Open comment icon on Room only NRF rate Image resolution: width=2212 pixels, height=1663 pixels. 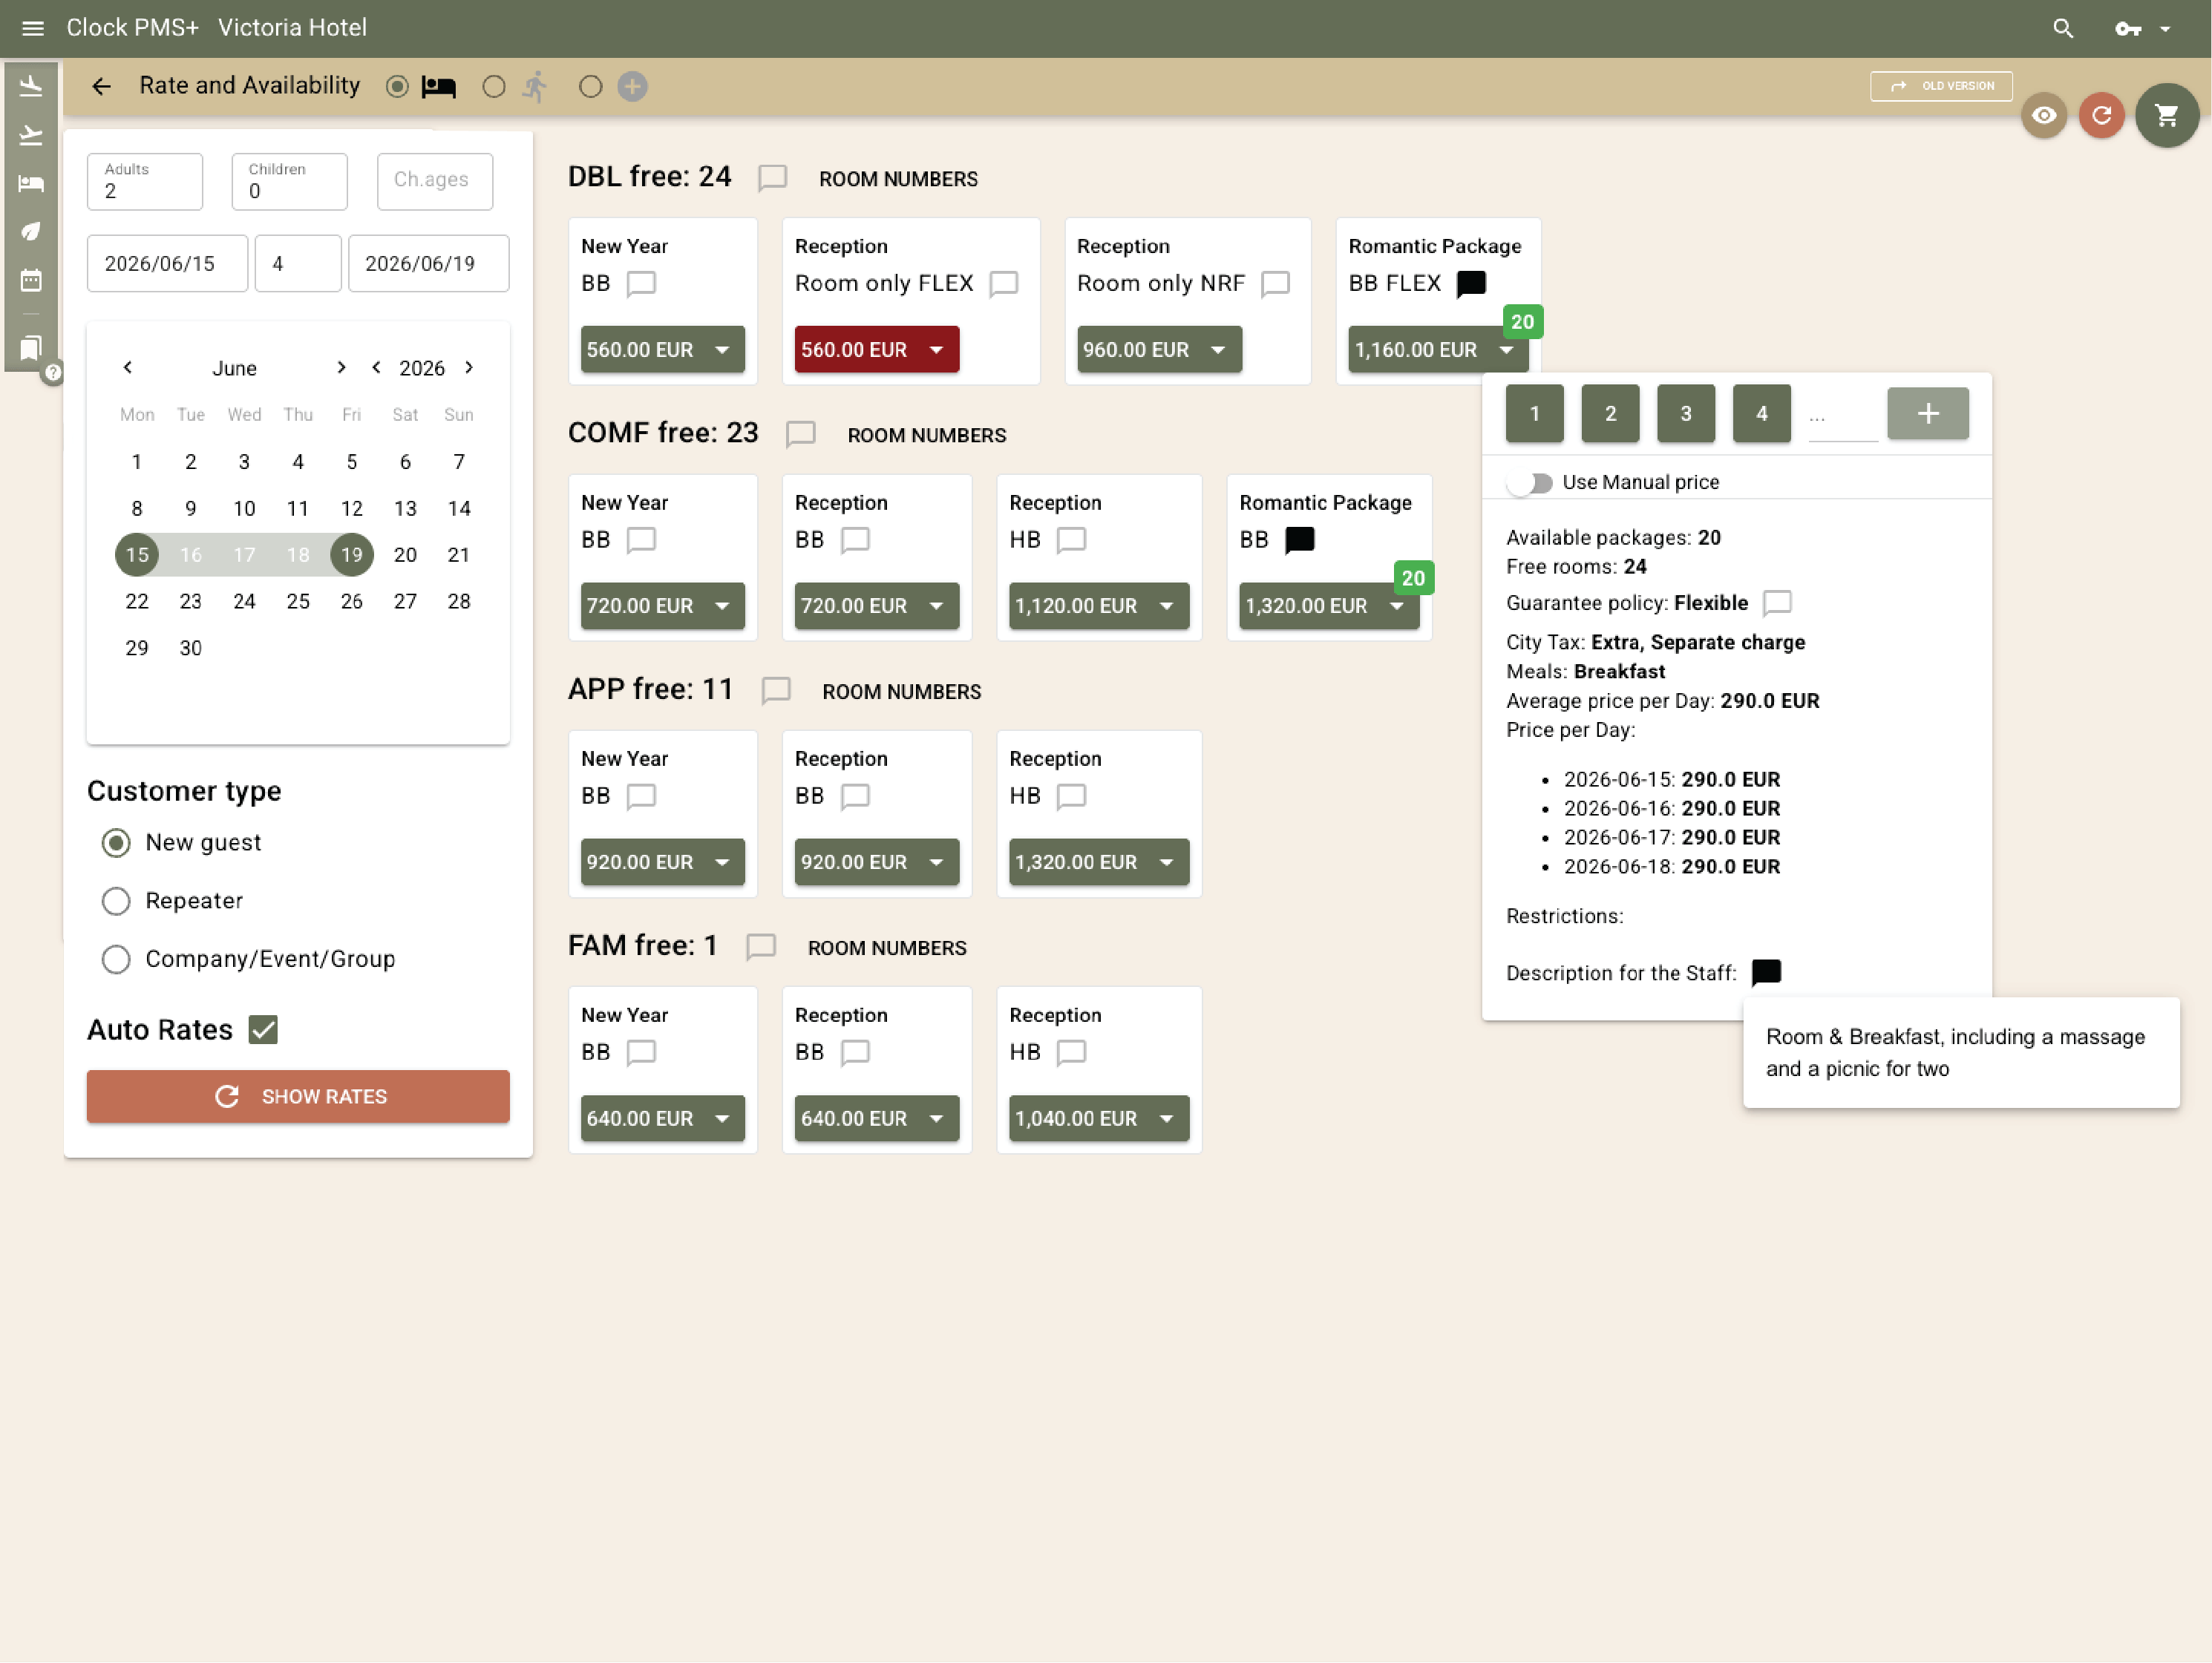(x=1275, y=284)
